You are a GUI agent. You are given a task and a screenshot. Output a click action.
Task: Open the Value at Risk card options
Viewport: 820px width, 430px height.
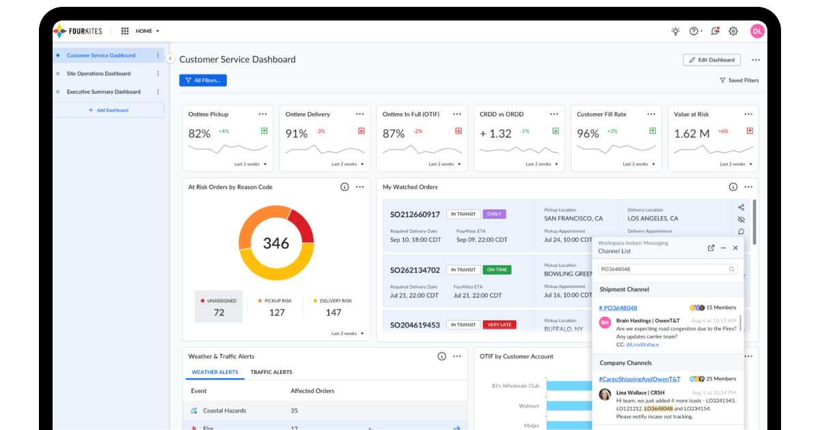[x=749, y=114]
